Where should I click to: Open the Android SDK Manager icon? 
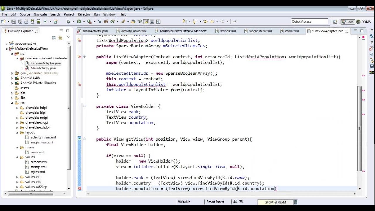pos(33,21)
